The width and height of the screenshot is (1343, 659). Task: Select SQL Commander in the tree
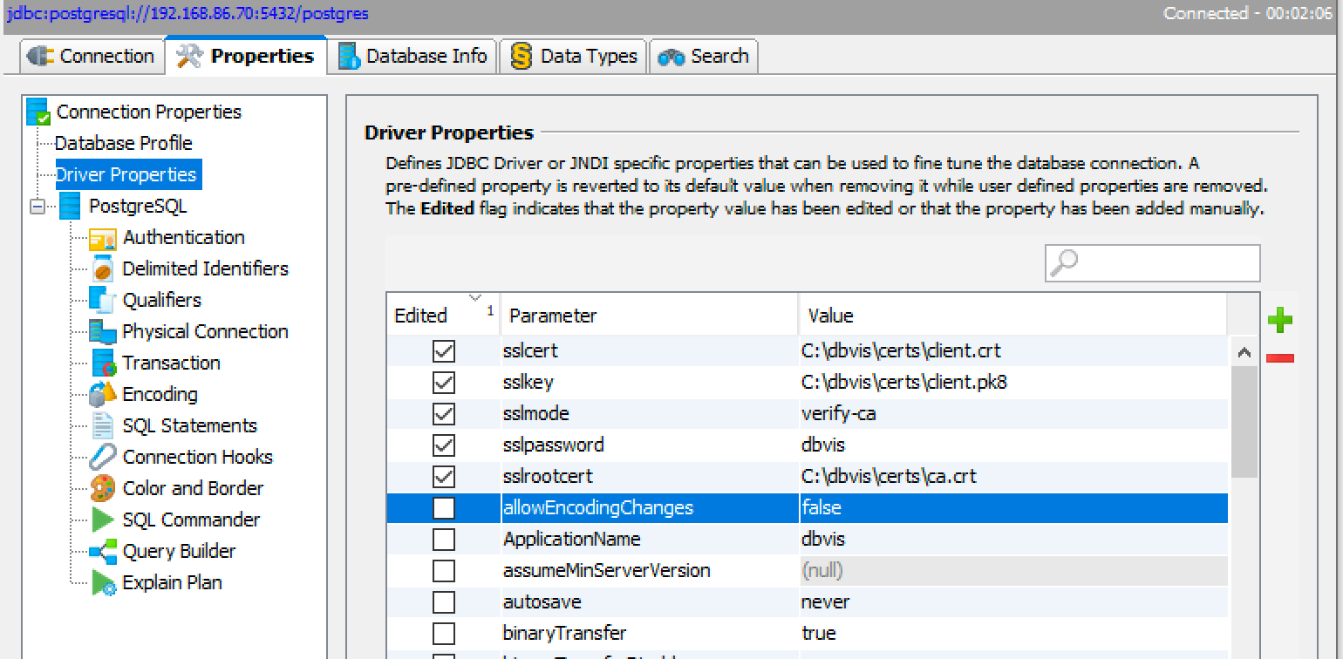[x=191, y=520]
